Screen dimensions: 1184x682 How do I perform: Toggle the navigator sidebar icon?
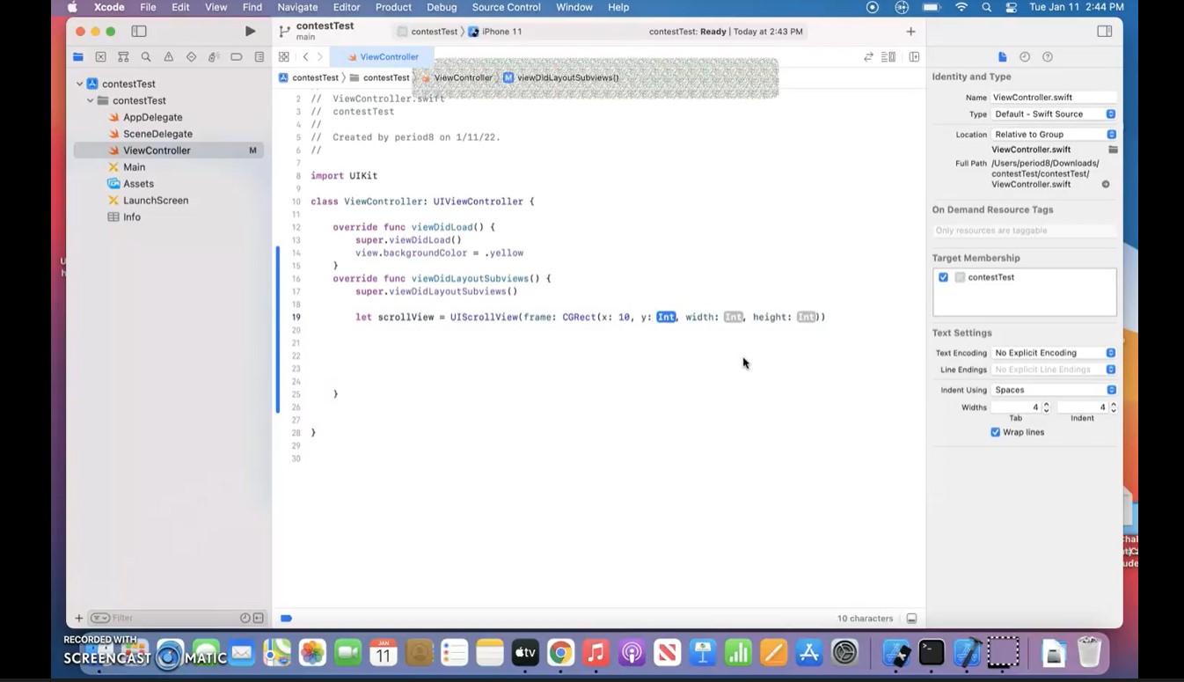coord(139,31)
